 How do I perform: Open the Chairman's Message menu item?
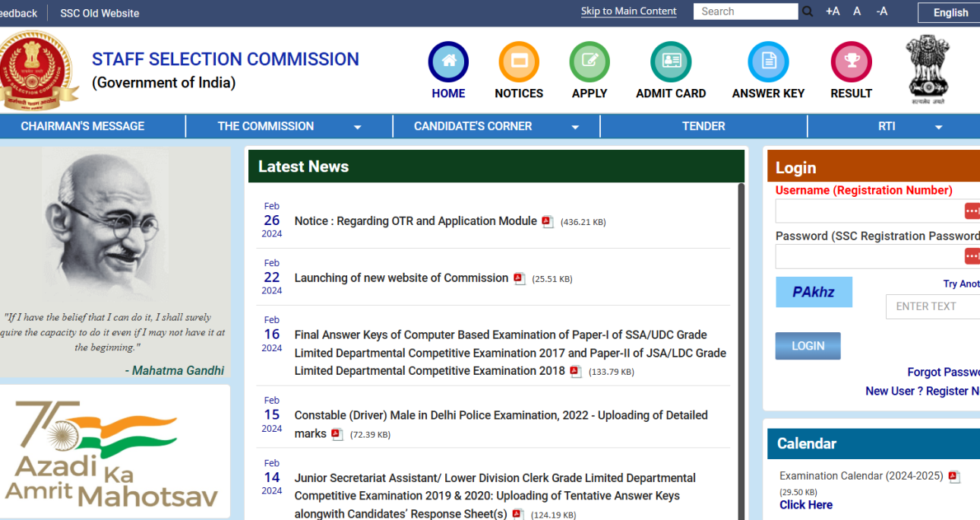coord(83,126)
